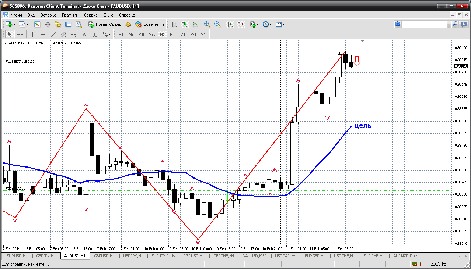Click the chart shift gray triangle marker
This screenshot has height=269, width=471.
pos(363,42)
